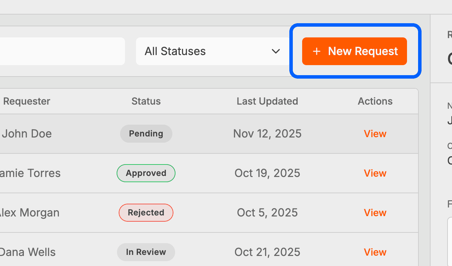
Task: View John Doe's pending request
Action: click(x=375, y=133)
